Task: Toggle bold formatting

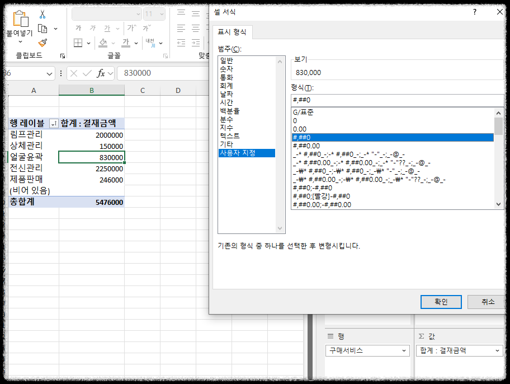Action: (78, 27)
